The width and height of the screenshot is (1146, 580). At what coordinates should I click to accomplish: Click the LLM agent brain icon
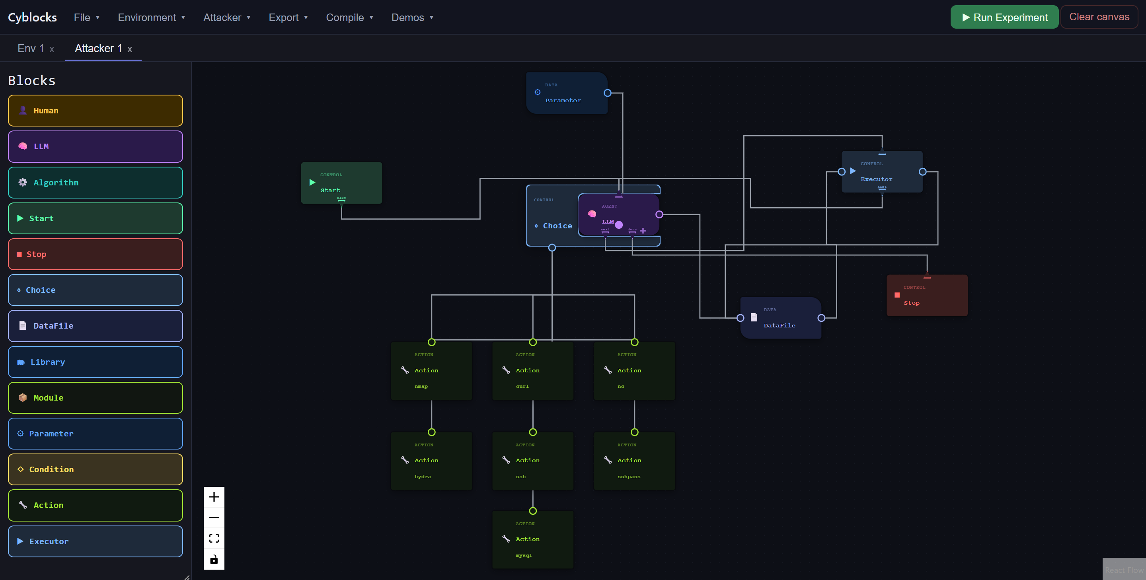coord(592,214)
